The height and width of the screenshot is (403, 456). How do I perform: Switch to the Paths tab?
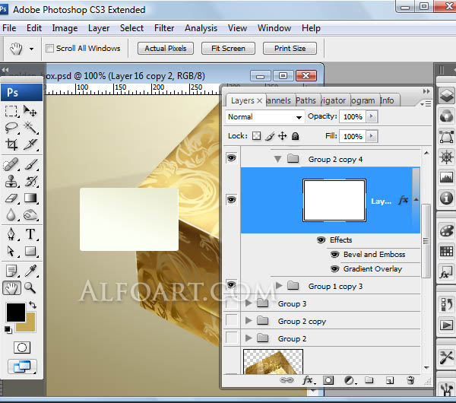(x=306, y=100)
